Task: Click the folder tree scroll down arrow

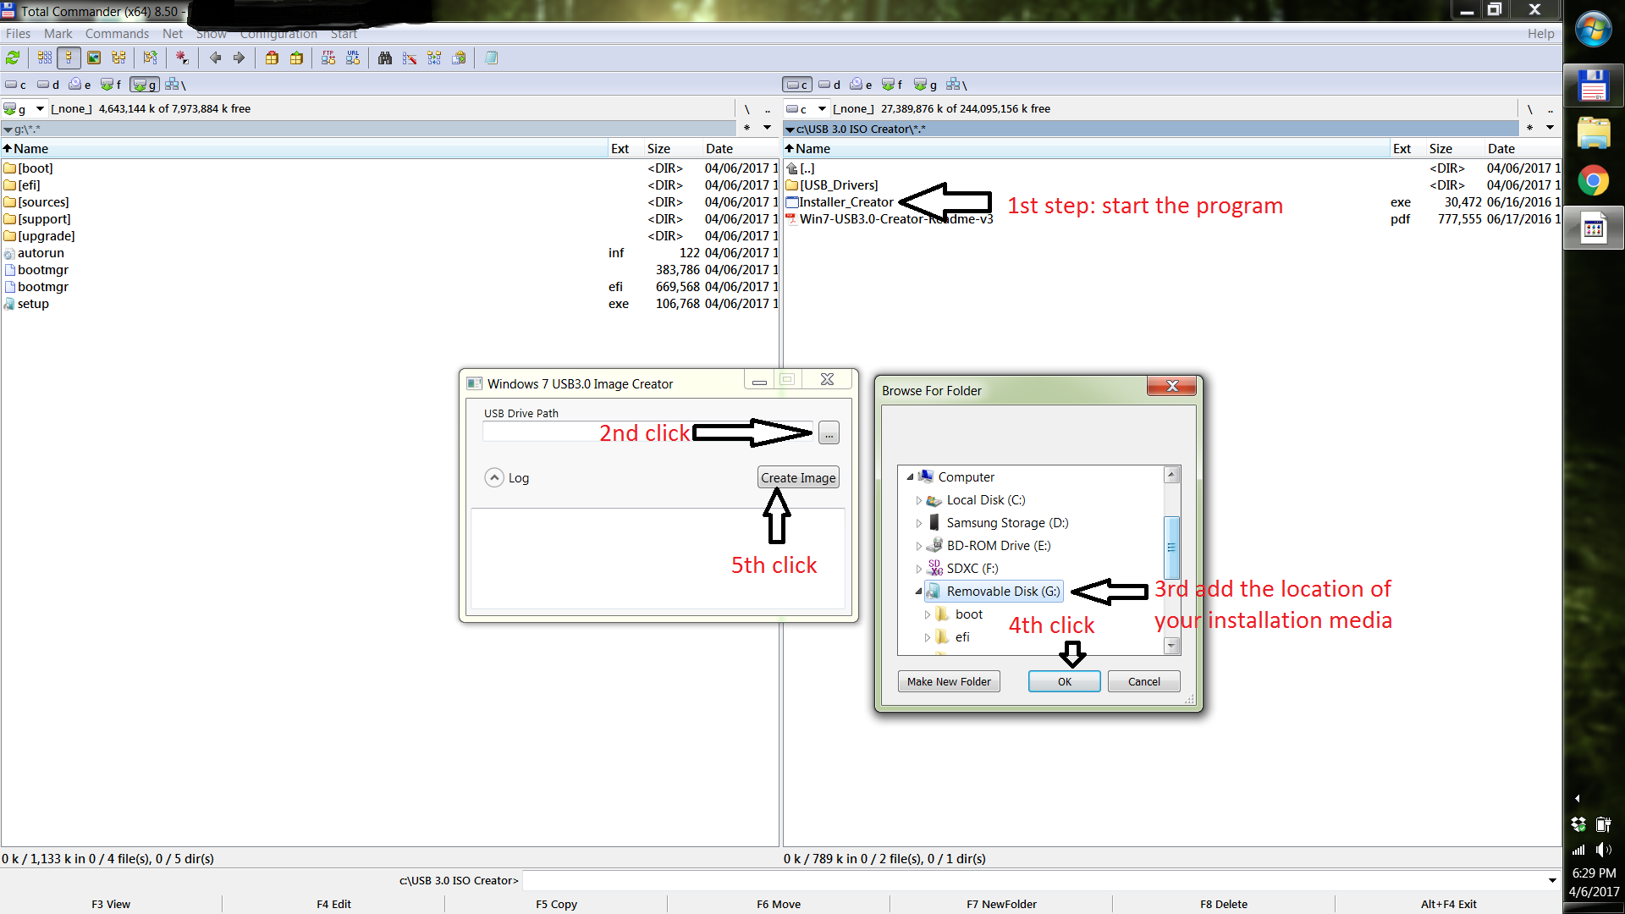Action: pos(1171,646)
